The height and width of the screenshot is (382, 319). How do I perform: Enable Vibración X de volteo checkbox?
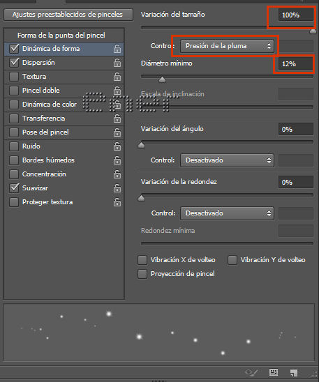tap(142, 260)
